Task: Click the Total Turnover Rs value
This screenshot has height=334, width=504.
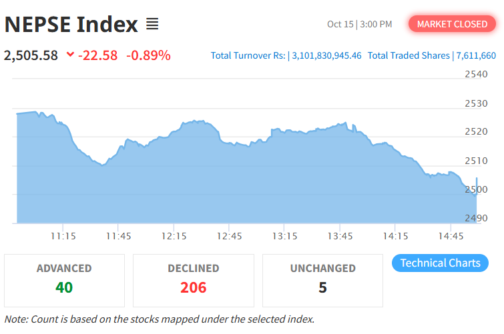Action: pos(326,55)
